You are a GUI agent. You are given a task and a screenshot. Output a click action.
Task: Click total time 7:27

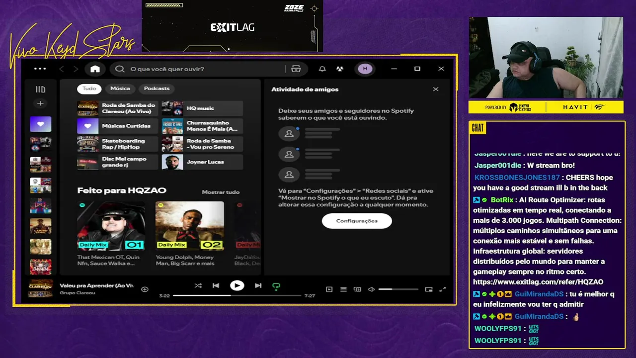point(310,296)
